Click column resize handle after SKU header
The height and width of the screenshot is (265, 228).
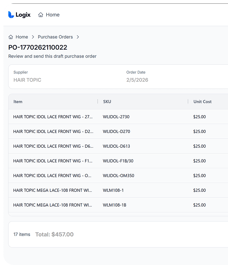(188, 101)
